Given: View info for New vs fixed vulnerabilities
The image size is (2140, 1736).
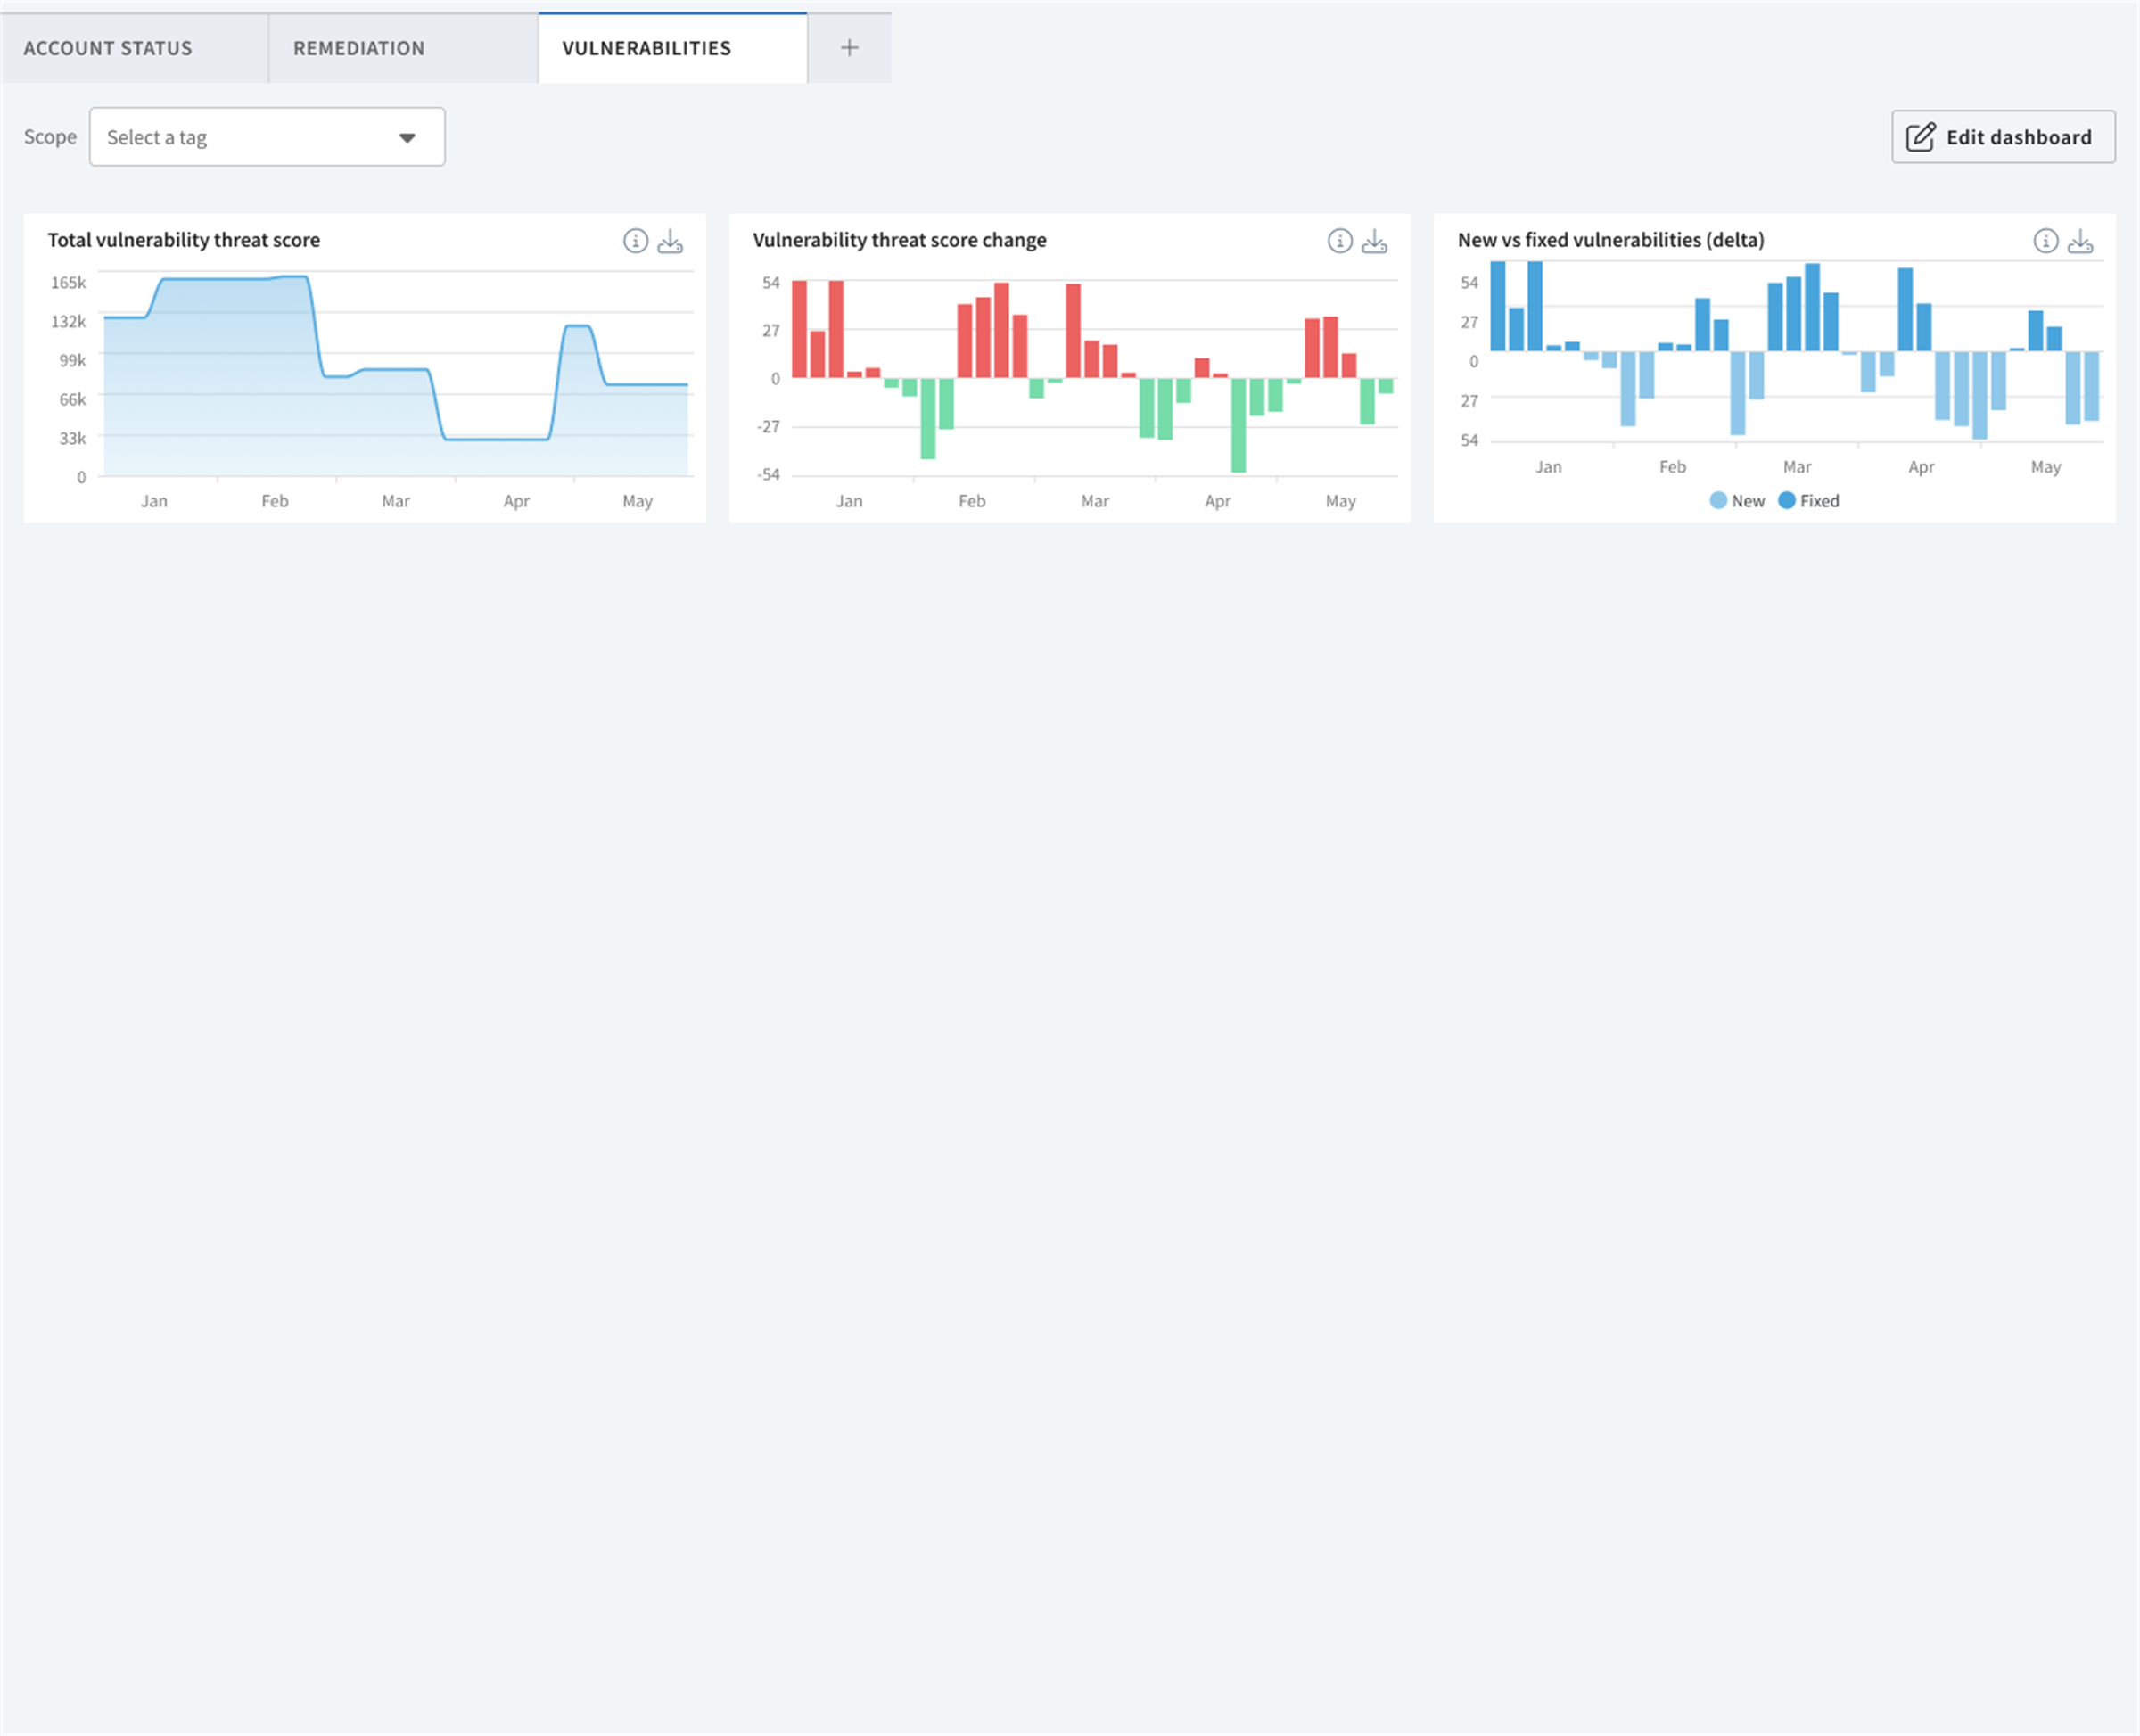Looking at the screenshot, I should coord(2047,241).
